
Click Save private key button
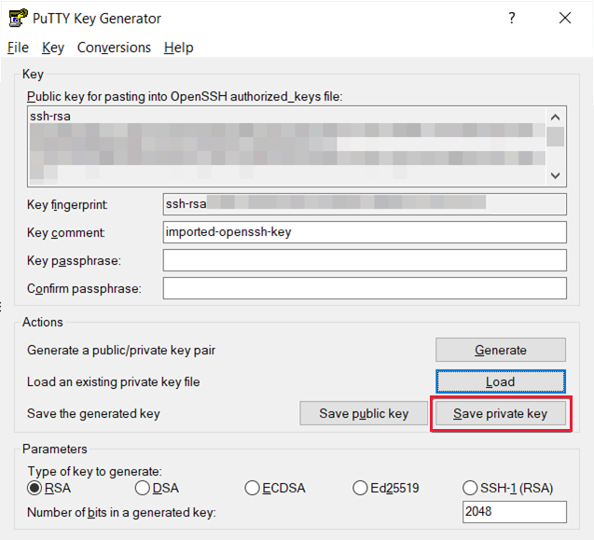click(x=501, y=413)
